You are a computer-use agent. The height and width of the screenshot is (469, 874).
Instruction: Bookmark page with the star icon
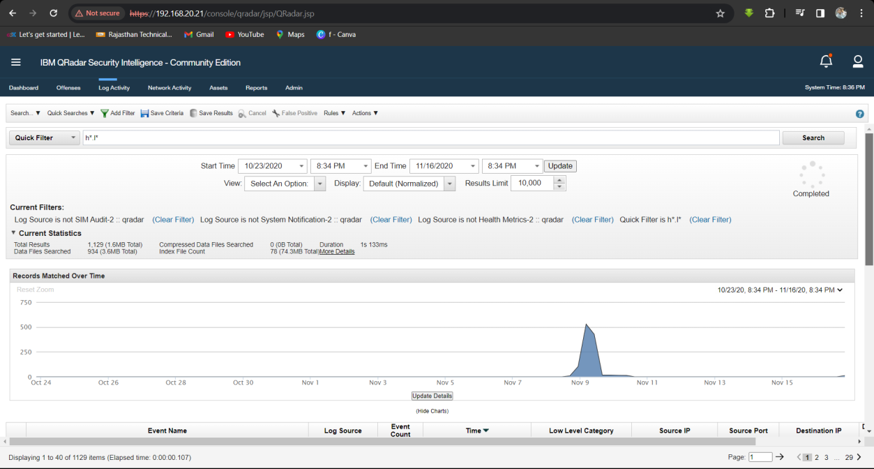(721, 13)
